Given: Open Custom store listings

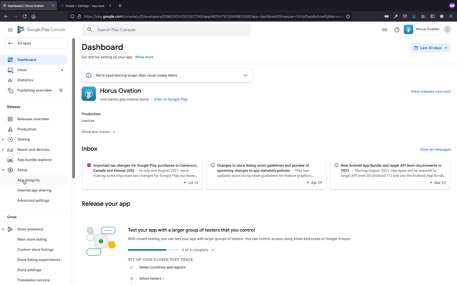Looking at the screenshot, I should (34, 250).
